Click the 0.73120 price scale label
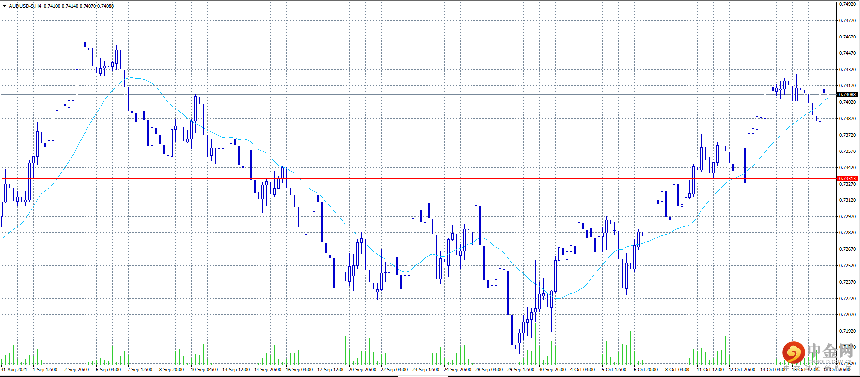 click(847, 200)
